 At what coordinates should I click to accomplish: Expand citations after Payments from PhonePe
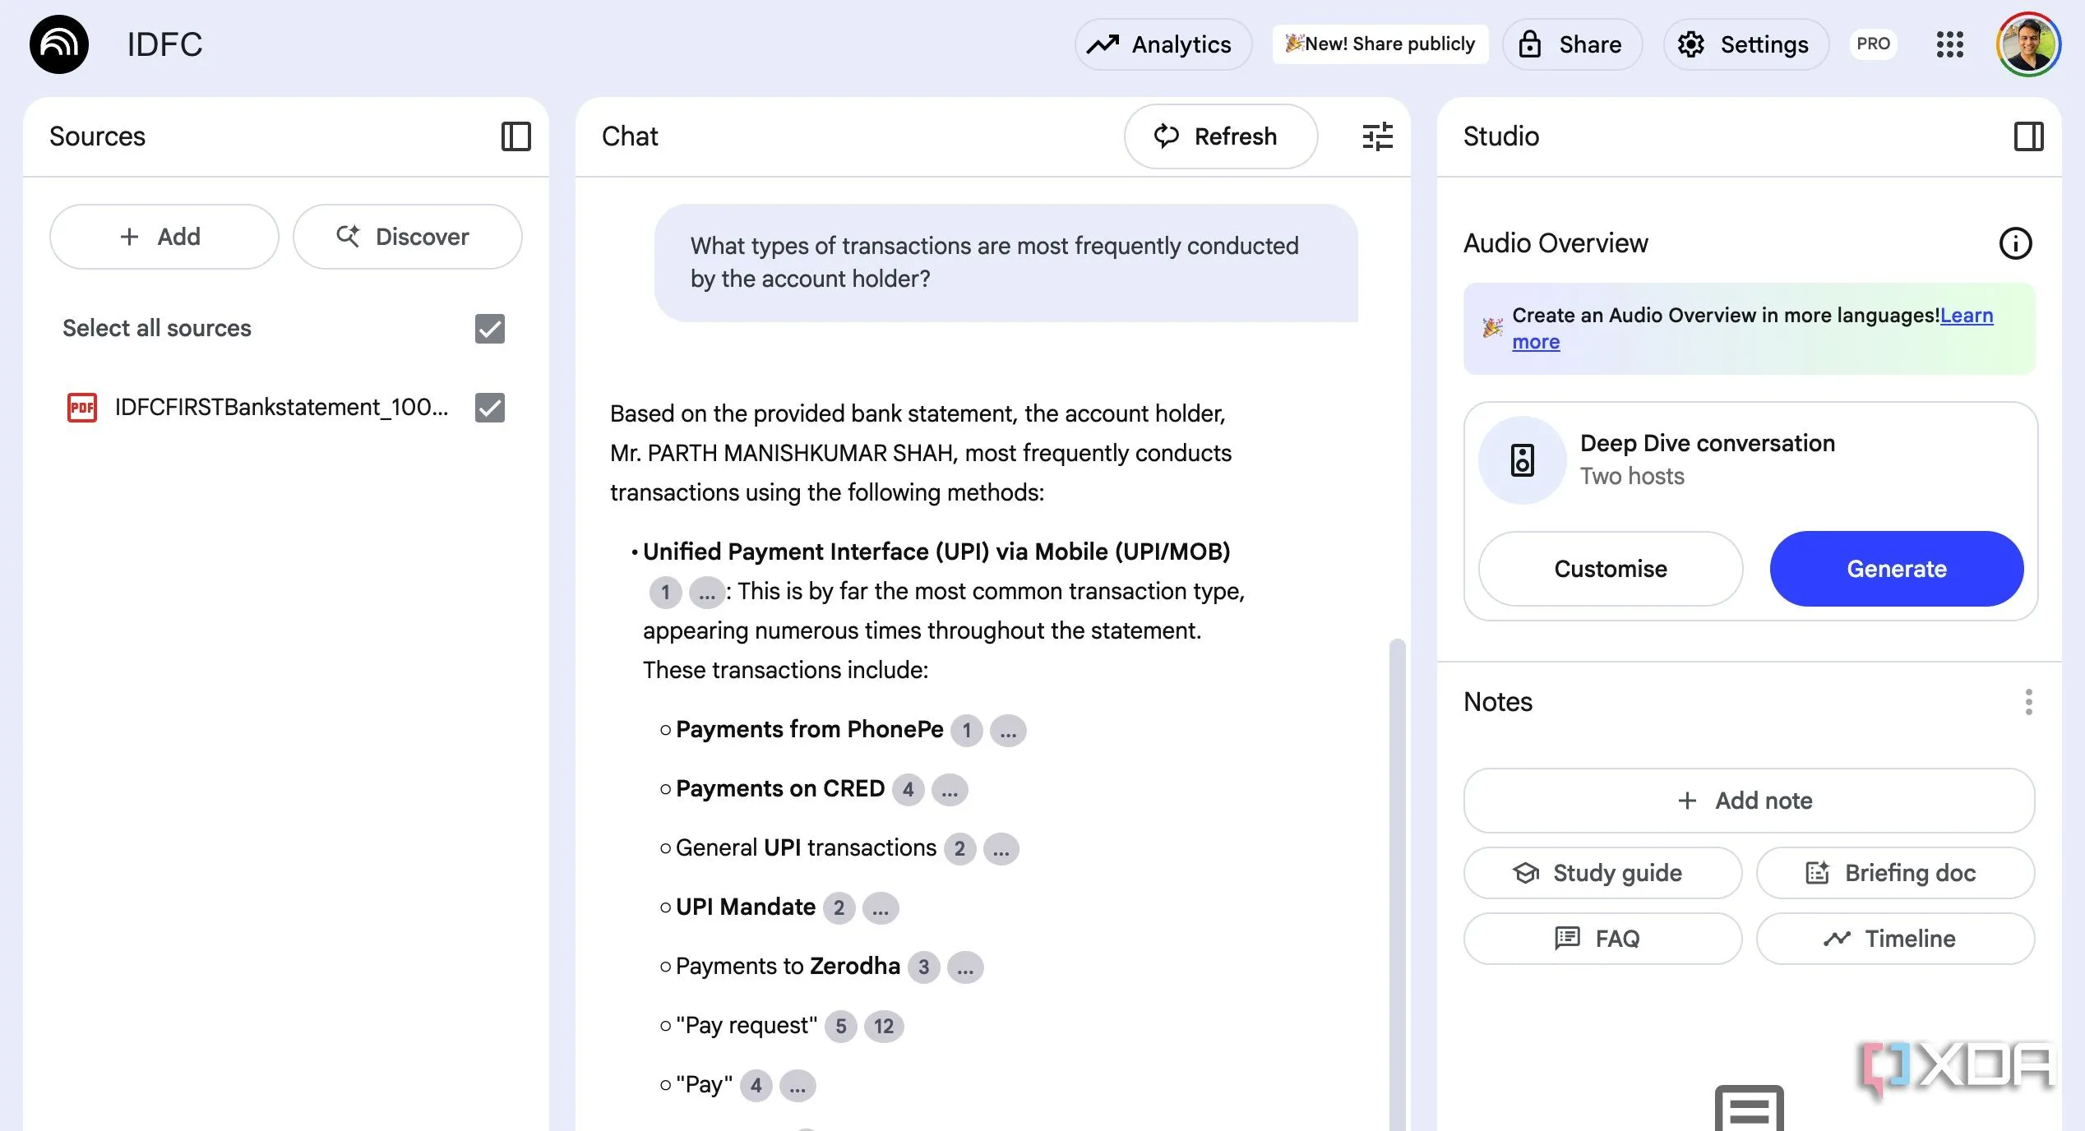[x=1008, y=731]
